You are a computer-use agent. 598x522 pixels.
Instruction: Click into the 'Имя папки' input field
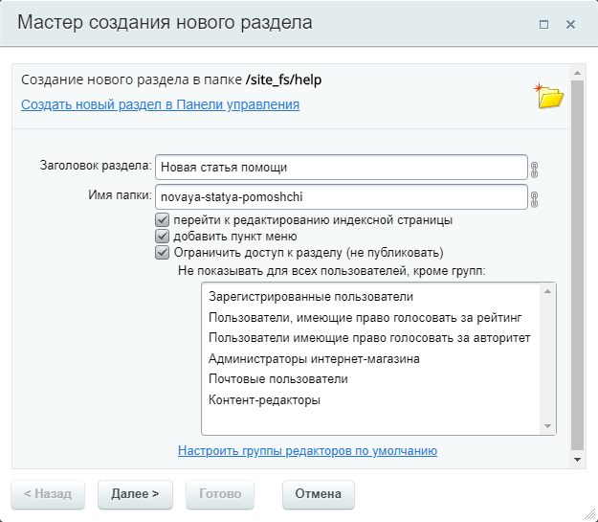pyautogui.click(x=342, y=197)
